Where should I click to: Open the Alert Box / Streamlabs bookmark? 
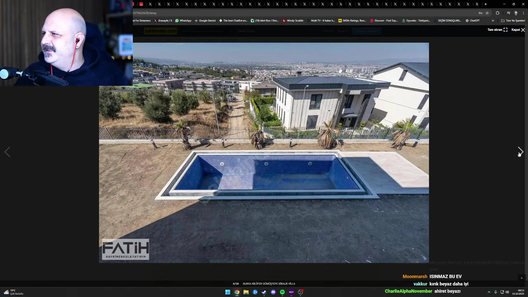coord(264,20)
